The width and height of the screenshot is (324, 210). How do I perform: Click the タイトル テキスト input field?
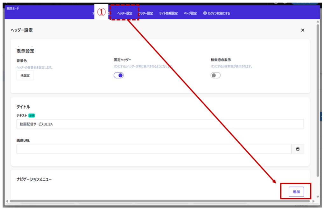pyautogui.click(x=160, y=124)
